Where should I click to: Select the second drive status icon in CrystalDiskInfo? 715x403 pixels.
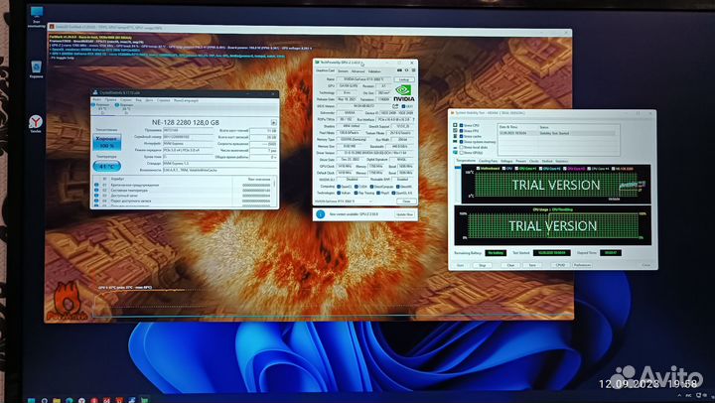(117, 105)
